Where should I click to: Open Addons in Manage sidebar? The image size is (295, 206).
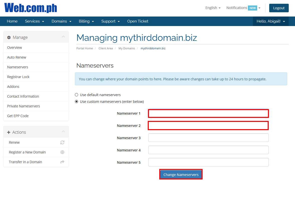[36, 87]
